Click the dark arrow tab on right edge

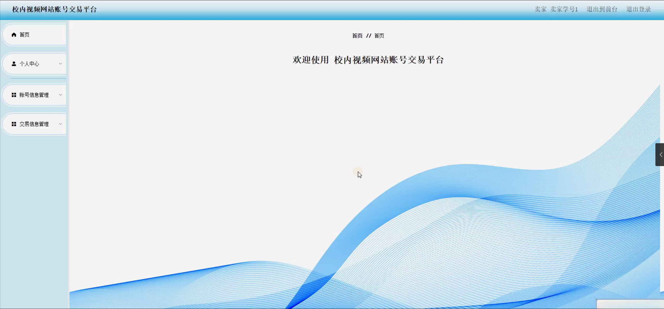[660, 155]
